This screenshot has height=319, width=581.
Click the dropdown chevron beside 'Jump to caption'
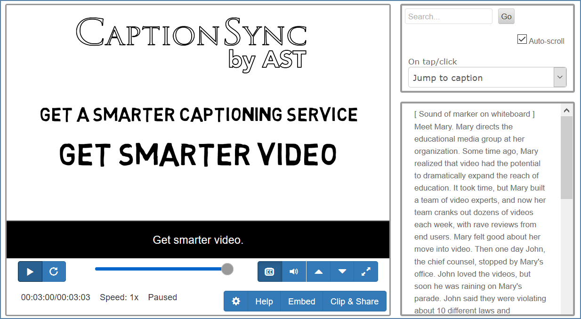click(559, 77)
